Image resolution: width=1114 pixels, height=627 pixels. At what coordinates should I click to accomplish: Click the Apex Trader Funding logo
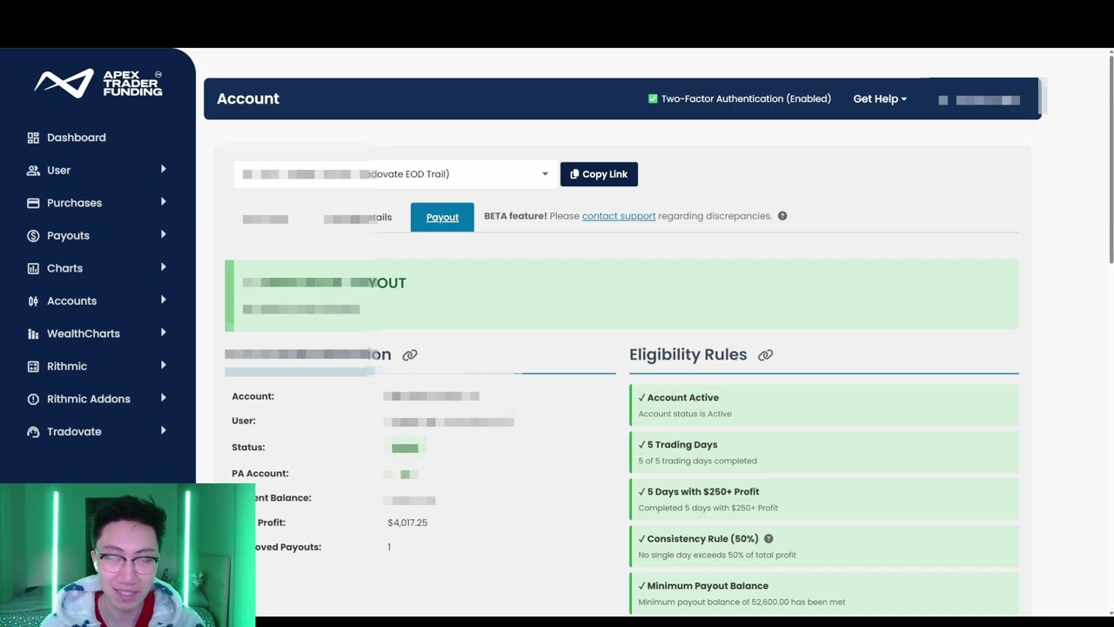(x=98, y=84)
